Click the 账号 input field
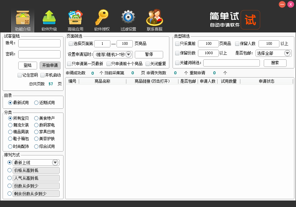 coord(39,43)
